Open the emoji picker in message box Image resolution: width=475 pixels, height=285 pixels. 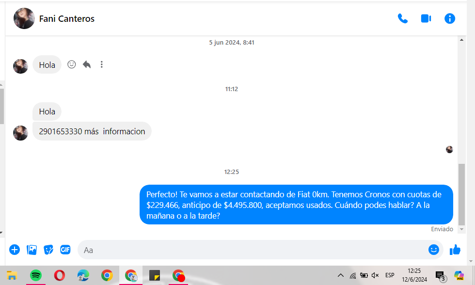[x=433, y=250]
